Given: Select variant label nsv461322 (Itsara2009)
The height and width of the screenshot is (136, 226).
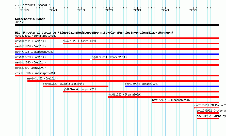Looking at the screenshot, I should click(x=79, y=41).
